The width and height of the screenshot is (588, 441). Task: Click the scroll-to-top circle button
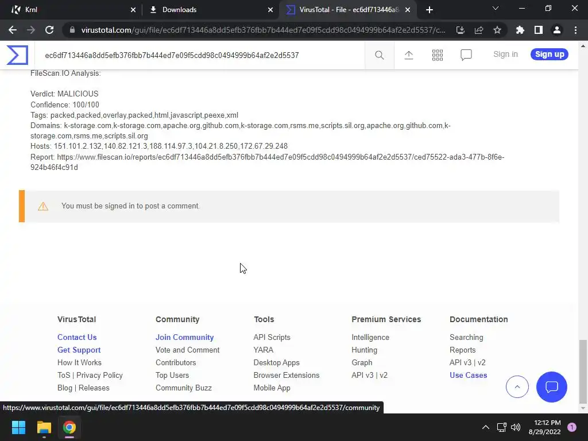[517, 386]
